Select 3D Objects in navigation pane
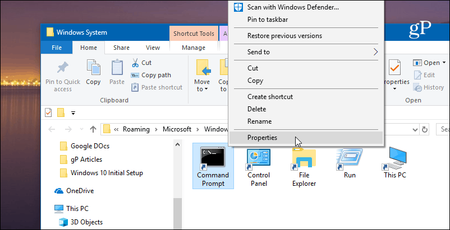The width and height of the screenshot is (450, 230). tap(81, 222)
